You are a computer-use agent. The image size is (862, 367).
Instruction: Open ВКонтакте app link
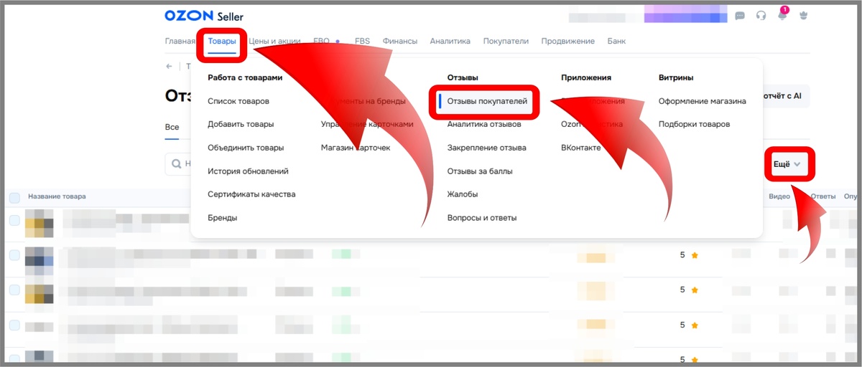pyautogui.click(x=580, y=148)
